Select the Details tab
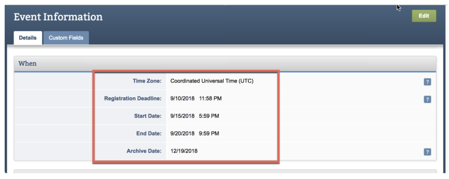 click(28, 38)
